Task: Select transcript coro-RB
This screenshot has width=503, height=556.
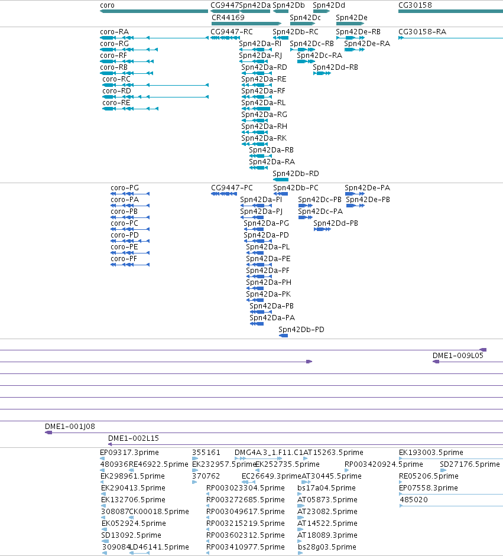Action: 126,73
